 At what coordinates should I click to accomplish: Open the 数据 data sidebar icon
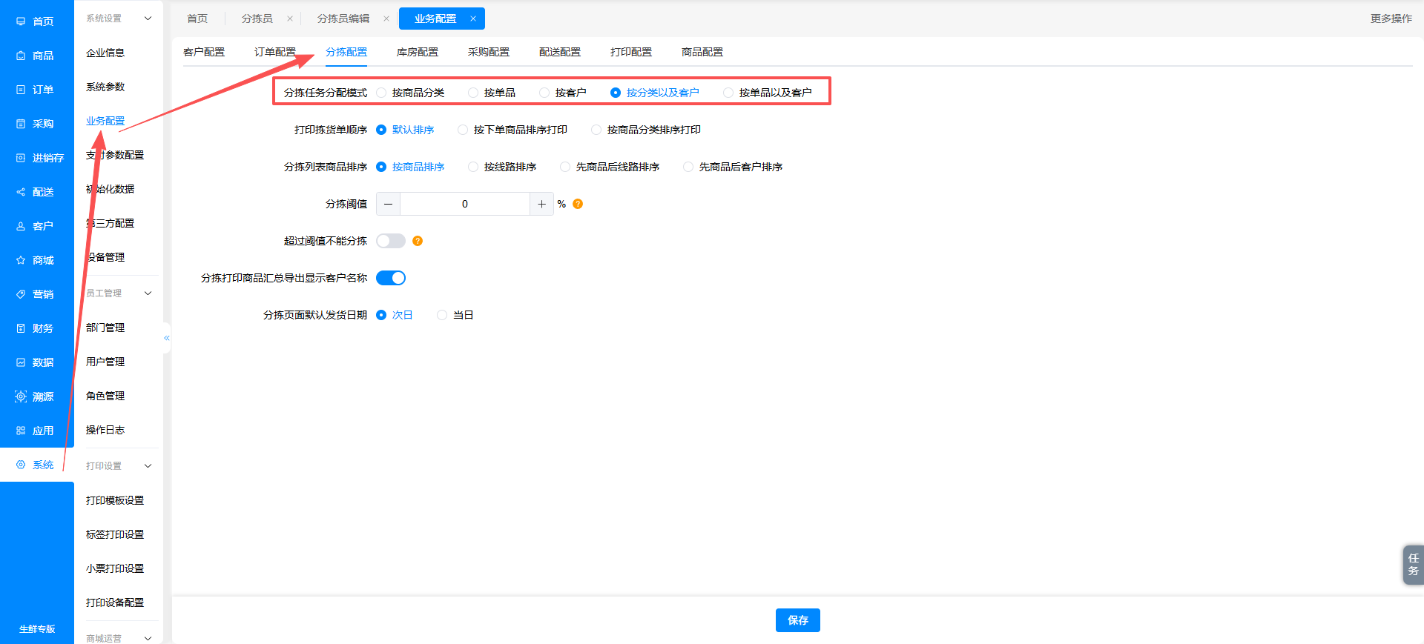coord(21,362)
